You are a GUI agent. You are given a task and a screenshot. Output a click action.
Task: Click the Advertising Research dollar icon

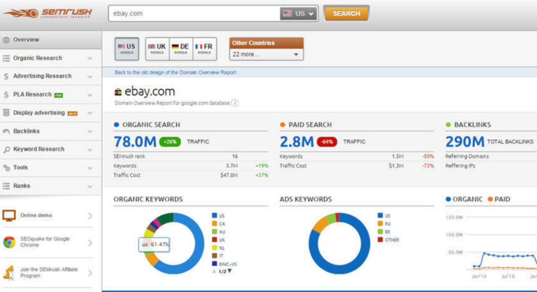pos(6,77)
